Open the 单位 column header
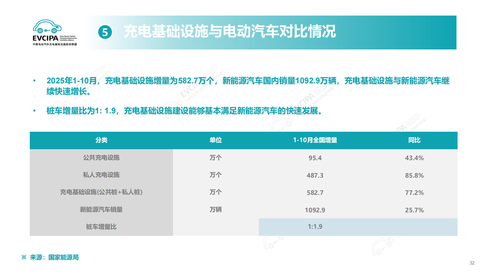The width and height of the screenshot is (486, 273). pos(216,140)
